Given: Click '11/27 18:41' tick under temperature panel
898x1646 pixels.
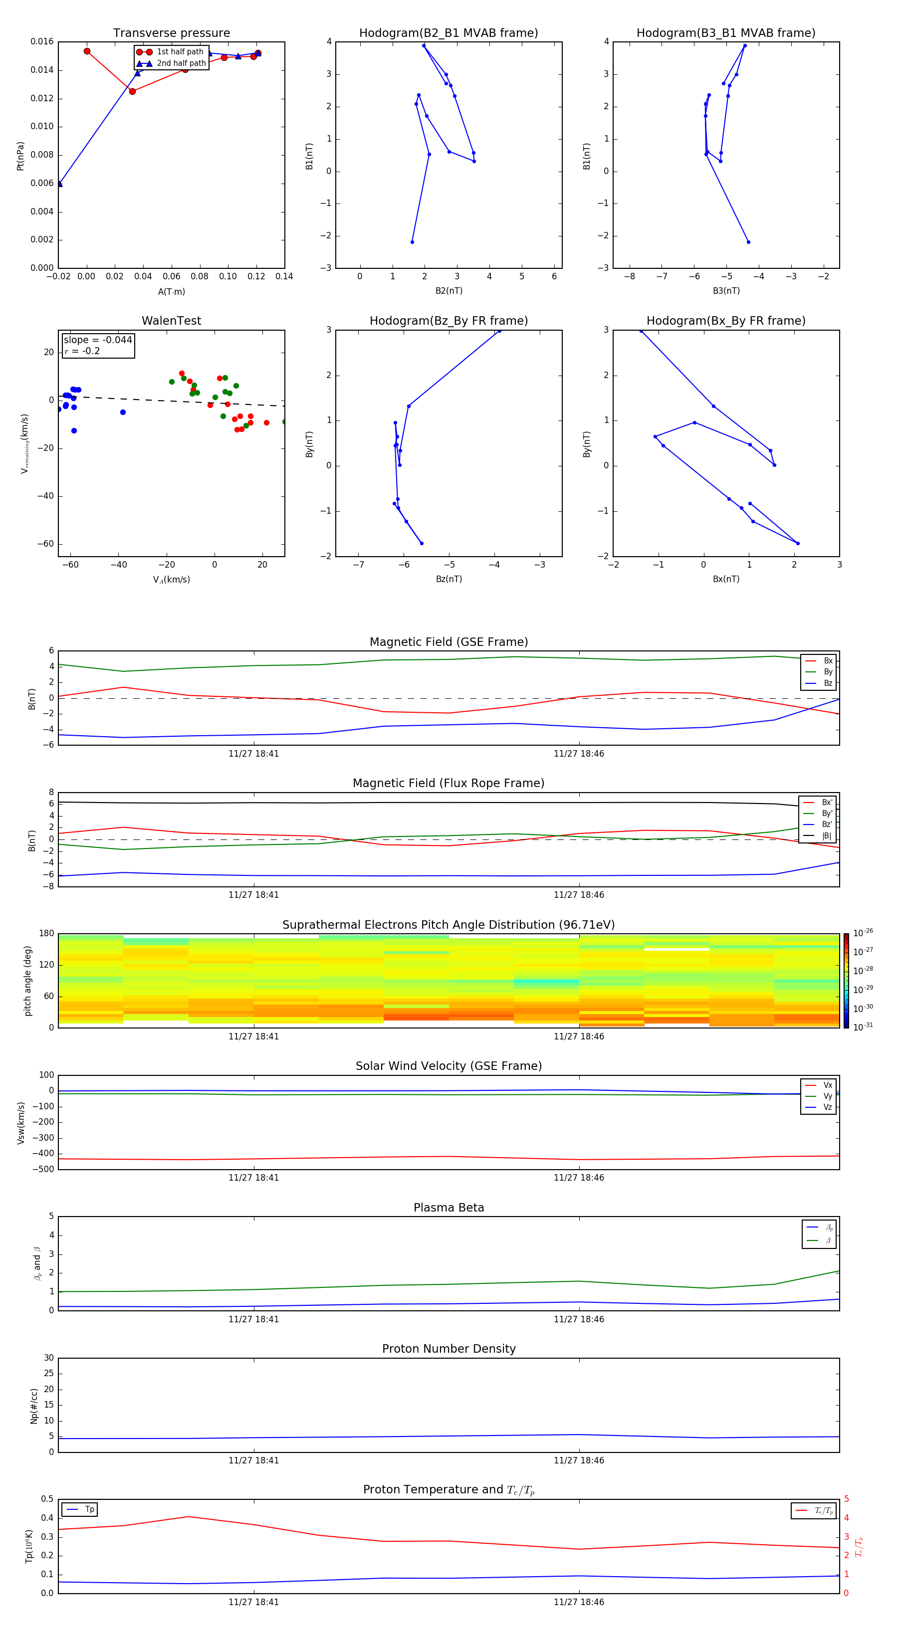Looking at the screenshot, I should (x=254, y=1602).
